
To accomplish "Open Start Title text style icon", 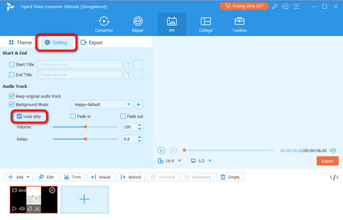I will (x=128, y=65).
